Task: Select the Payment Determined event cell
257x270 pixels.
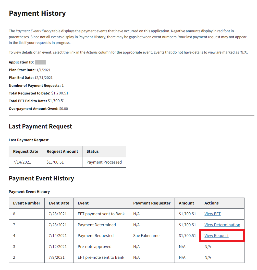Action: pyautogui.click(x=97, y=225)
